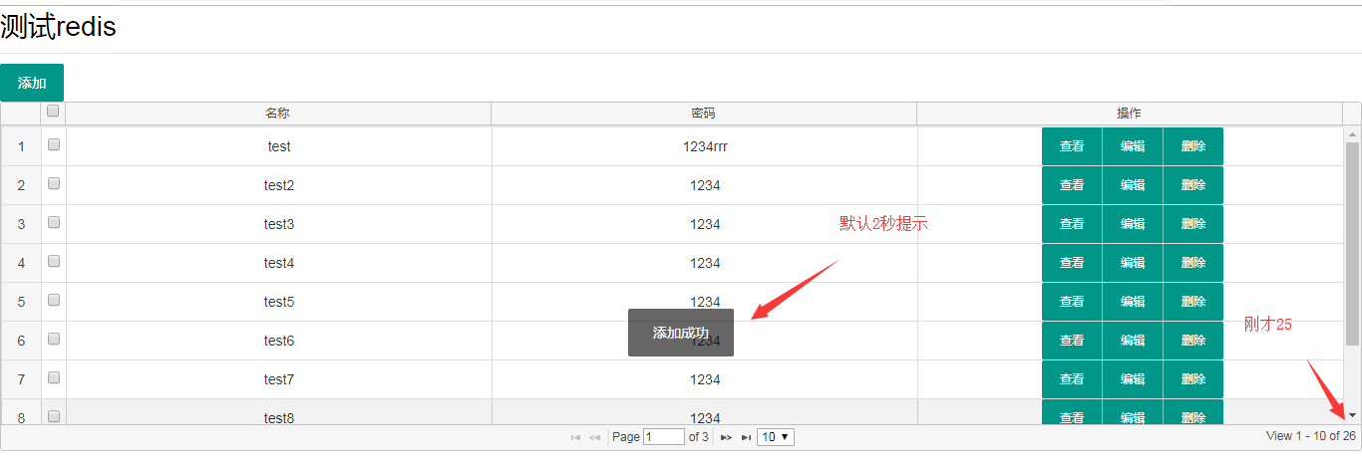Screen dimensions: 1362x471
Task: Click the 操作 column header
Action: [x=1130, y=114]
